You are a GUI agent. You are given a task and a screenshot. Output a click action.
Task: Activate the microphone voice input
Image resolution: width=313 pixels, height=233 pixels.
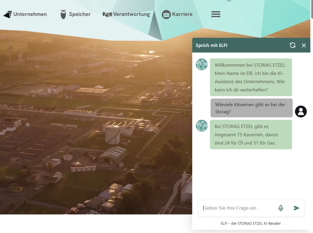pos(281,208)
